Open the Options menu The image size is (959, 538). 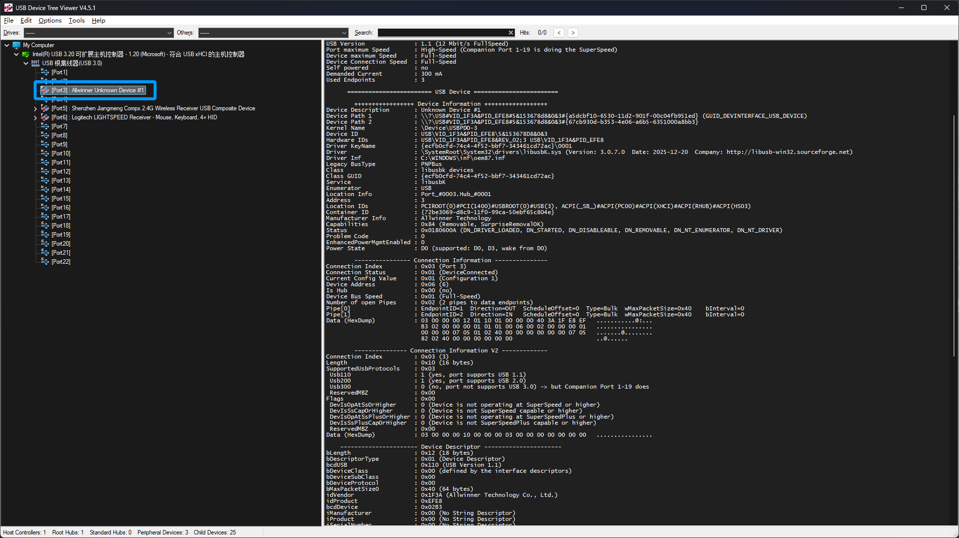click(x=50, y=21)
